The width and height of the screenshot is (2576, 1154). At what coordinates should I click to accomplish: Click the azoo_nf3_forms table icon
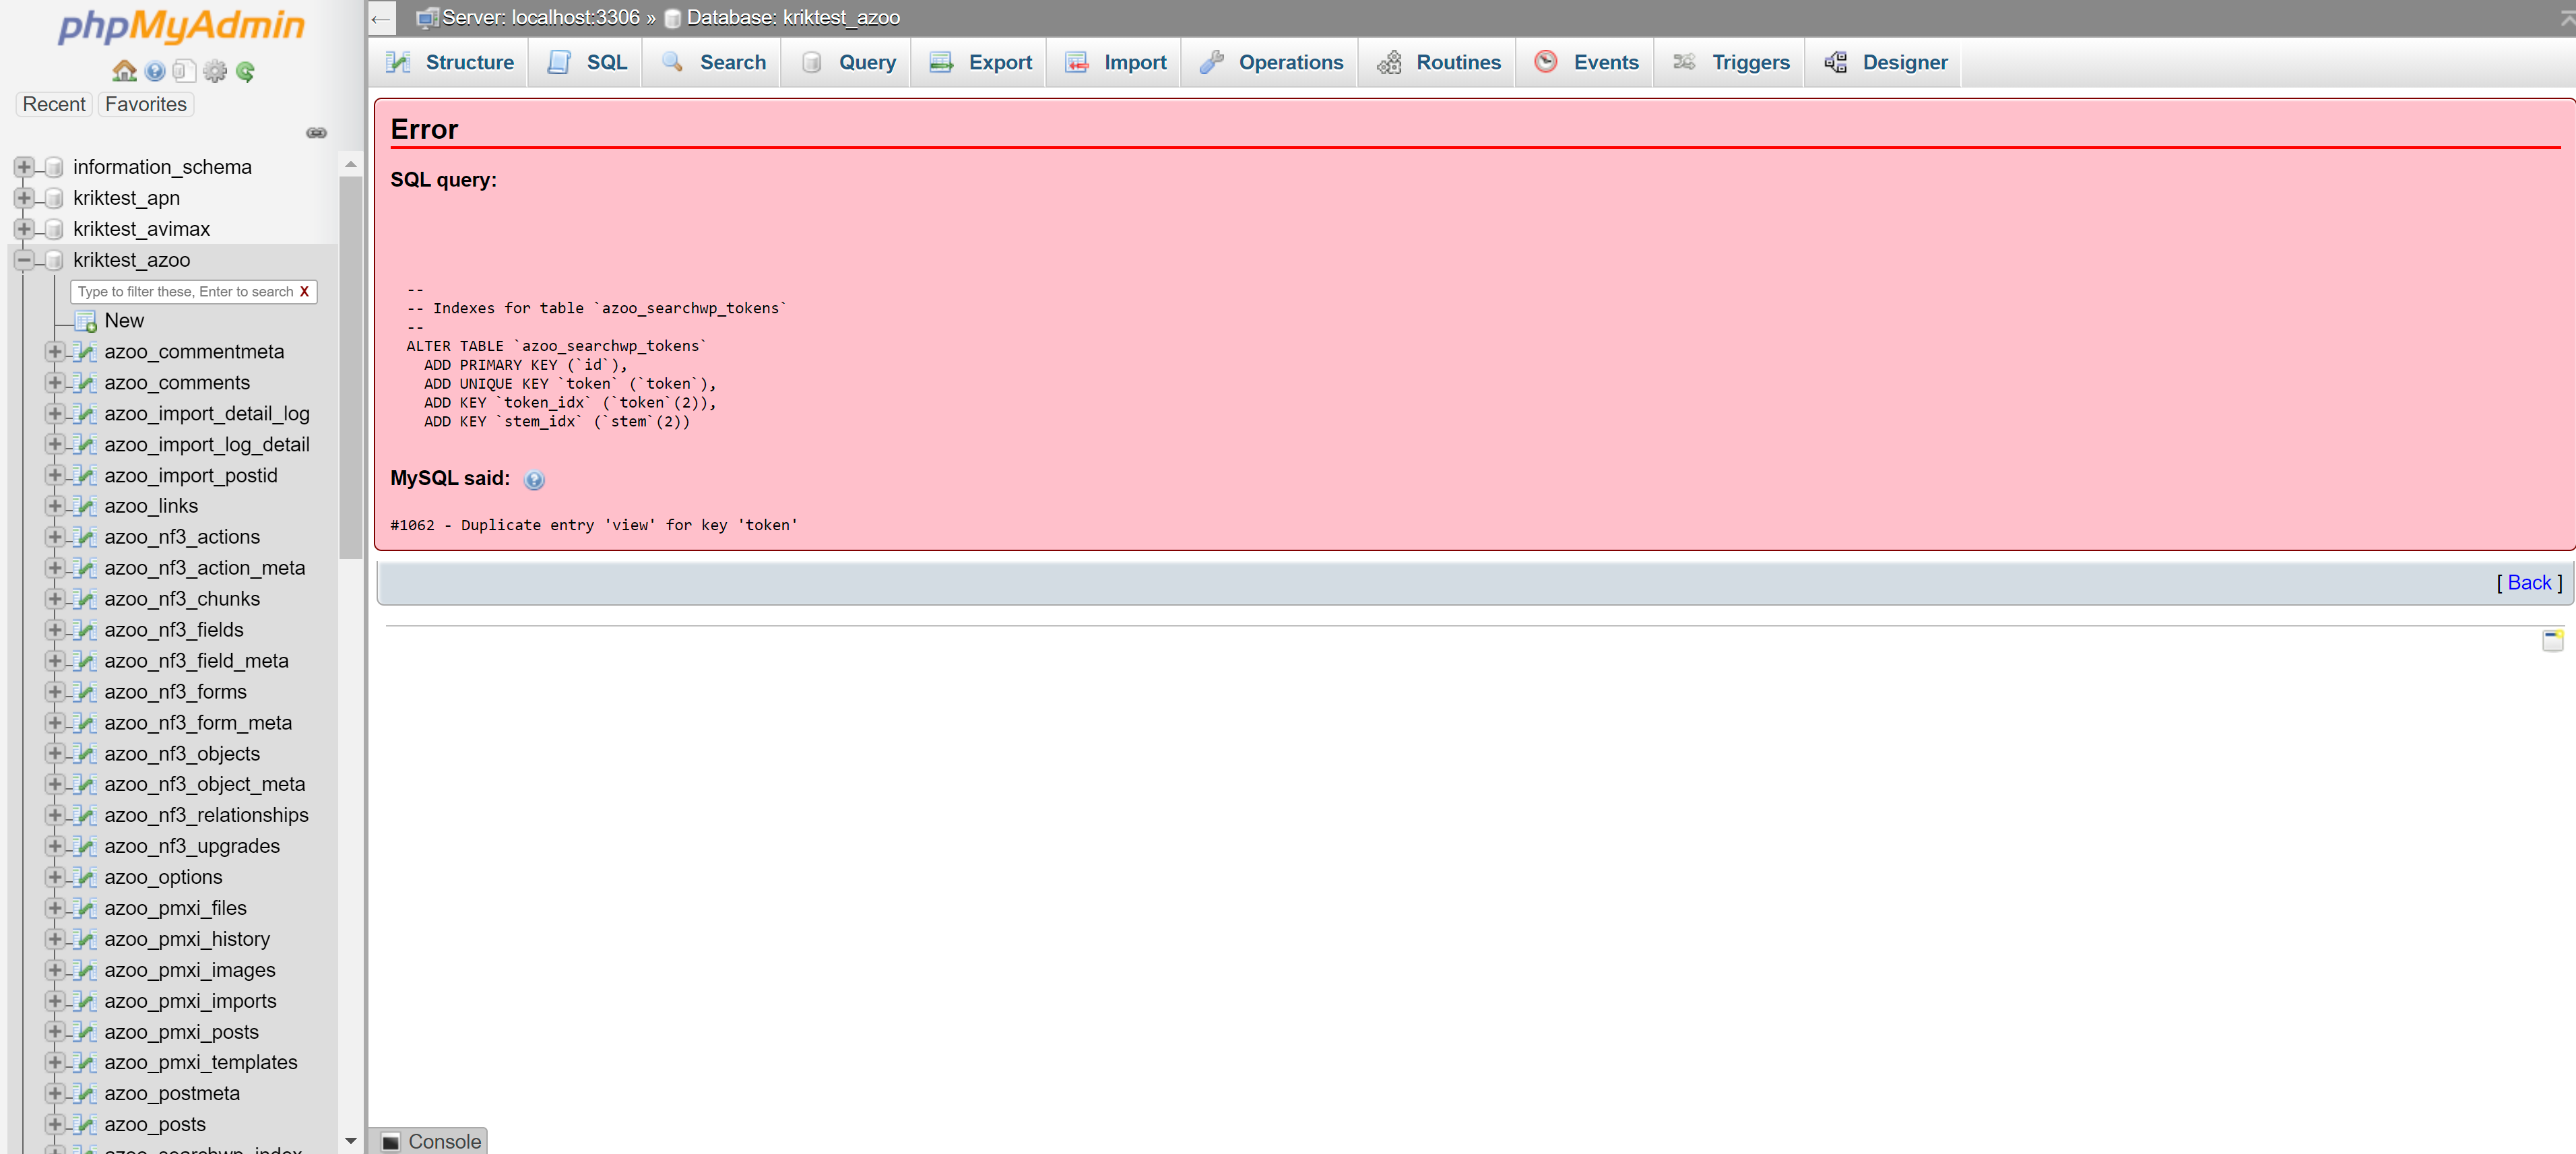coord(86,692)
